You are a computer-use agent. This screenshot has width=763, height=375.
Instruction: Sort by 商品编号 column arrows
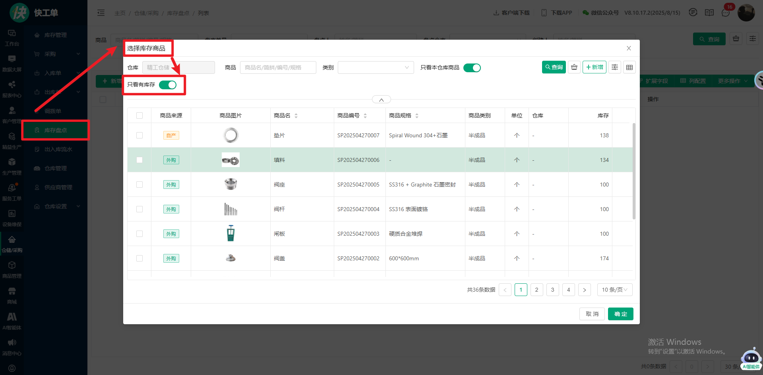click(365, 116)
